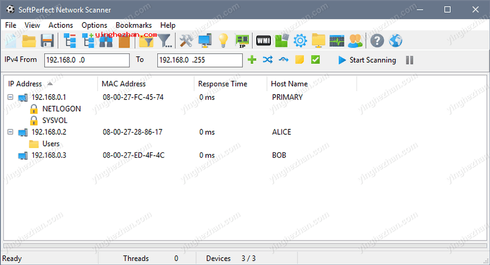
Task: Collapse the 192.168.0.2 tree node
Action: (10, 132)
